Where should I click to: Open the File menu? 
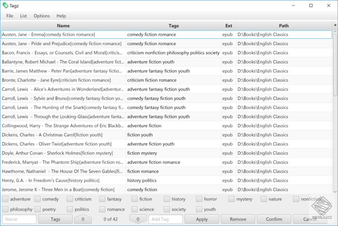click(10, 16)
